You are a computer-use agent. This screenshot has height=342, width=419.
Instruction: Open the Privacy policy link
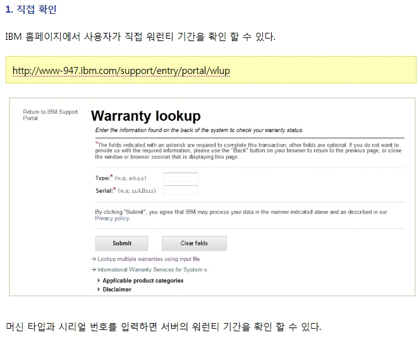[112, 219]
